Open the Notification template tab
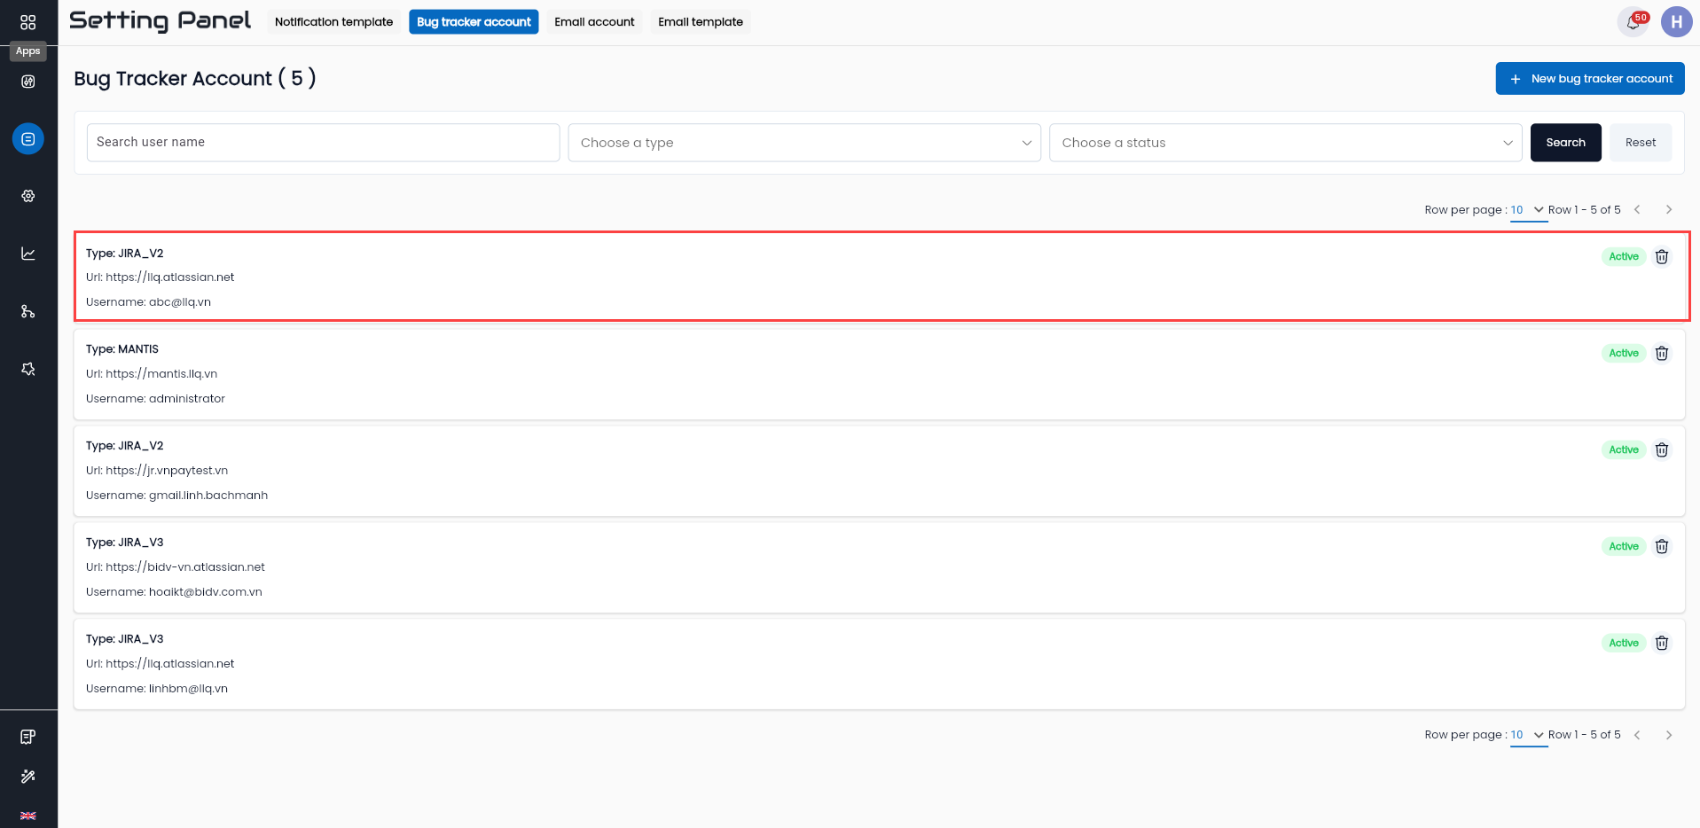This screenshot has height=828, width=1700. point(333,22)
